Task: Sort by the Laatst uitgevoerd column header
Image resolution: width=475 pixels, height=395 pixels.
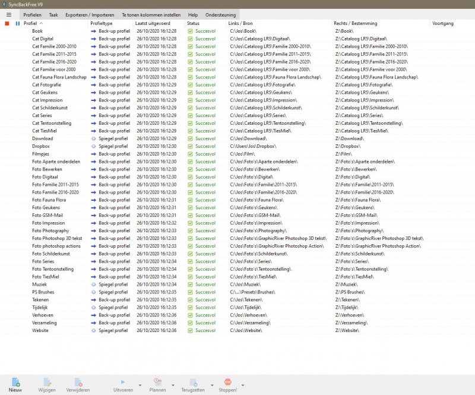Action: tap(153, 23)
